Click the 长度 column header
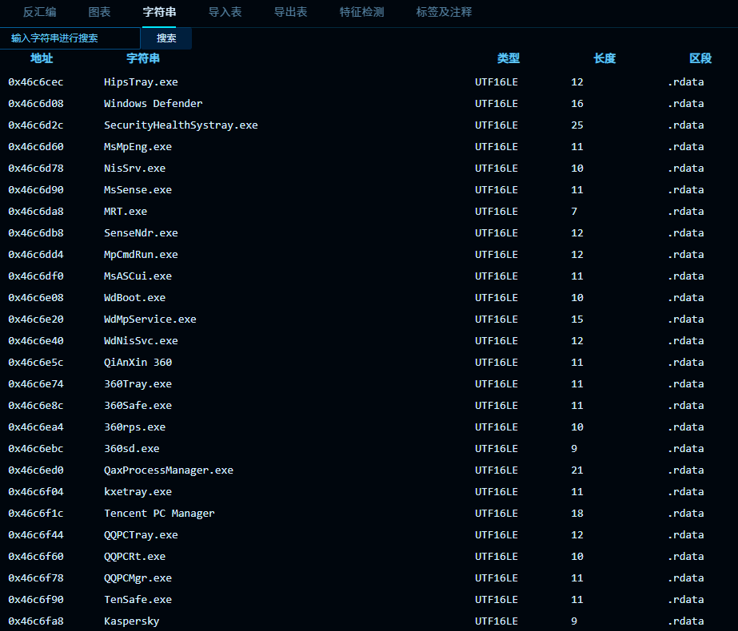The image size is (738, 631). pos(604,58)
